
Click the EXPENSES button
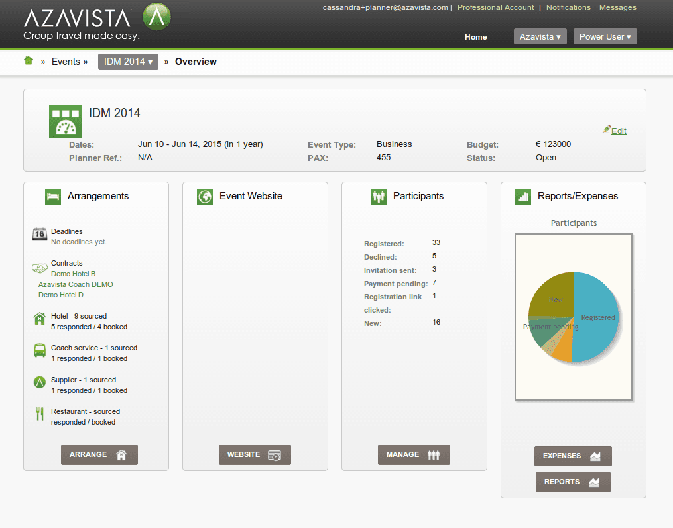click(573, 456)
